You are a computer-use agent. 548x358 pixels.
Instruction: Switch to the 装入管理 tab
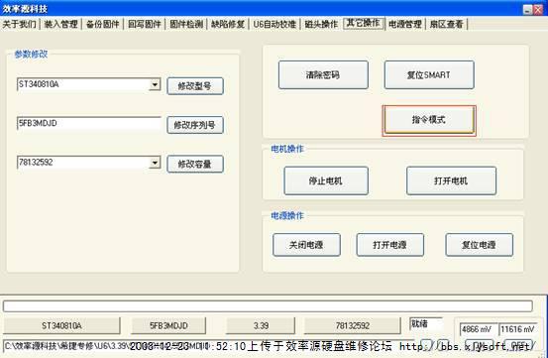click(x=60, y=24)
